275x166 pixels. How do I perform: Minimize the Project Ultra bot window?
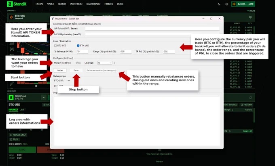(x=203, y=19)
